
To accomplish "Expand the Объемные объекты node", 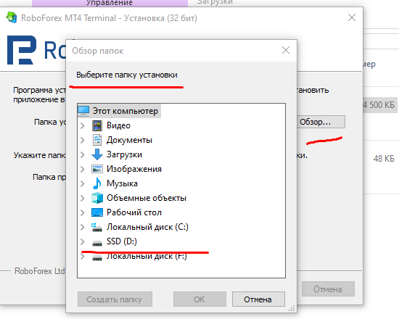I will 83,198.
